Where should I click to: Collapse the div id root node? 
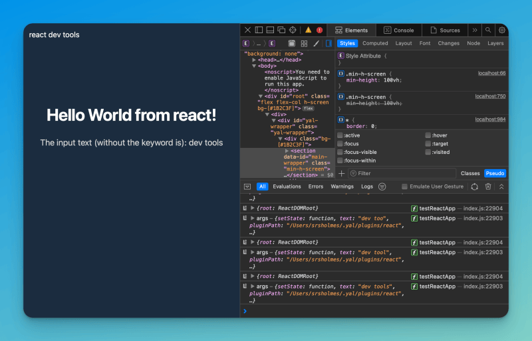coord(261,96)
